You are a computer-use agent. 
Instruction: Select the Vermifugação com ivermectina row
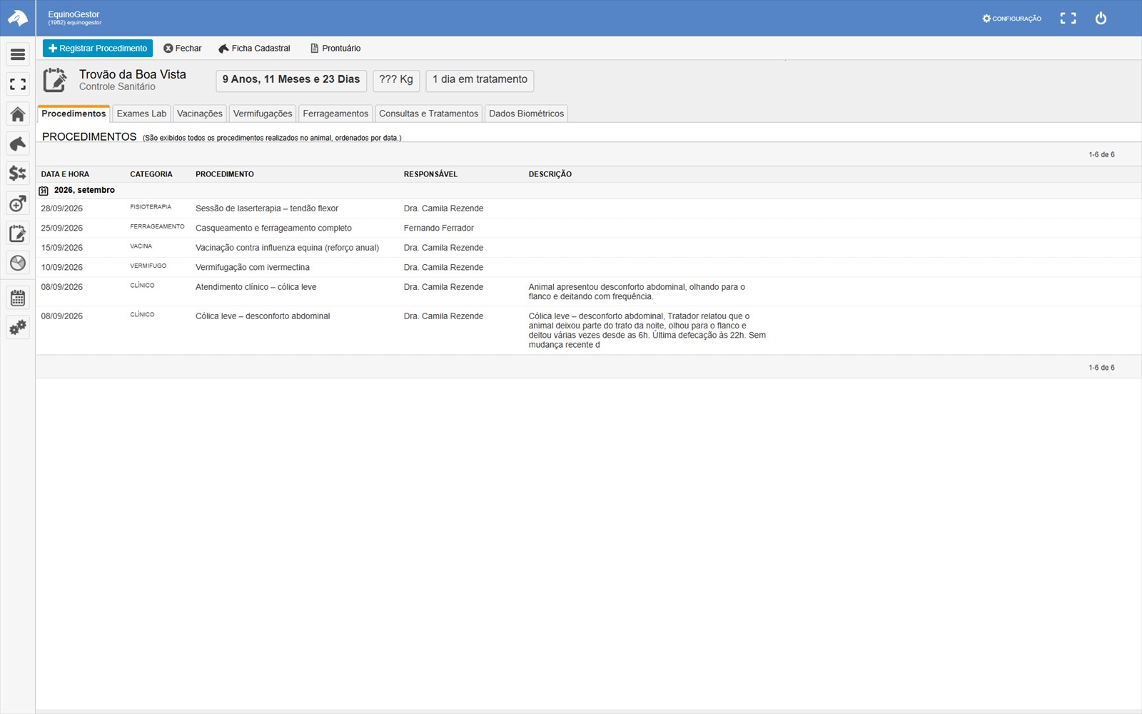pos(588,267)
